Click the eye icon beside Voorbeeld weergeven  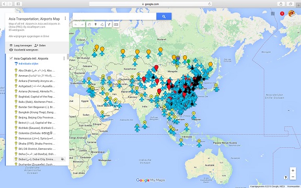(11, 50)
